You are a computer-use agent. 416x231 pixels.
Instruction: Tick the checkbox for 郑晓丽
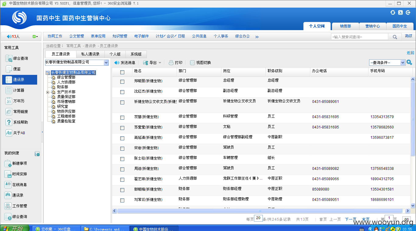click(x=122, y=82)
